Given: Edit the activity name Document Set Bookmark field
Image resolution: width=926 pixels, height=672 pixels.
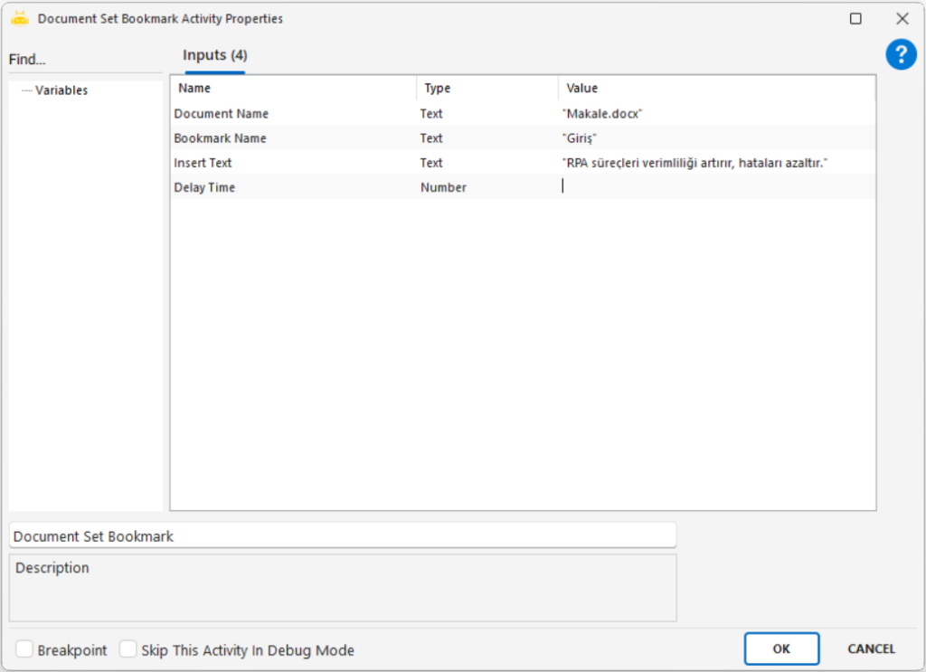Looking at the screenshot, I should tap(342, 535).
